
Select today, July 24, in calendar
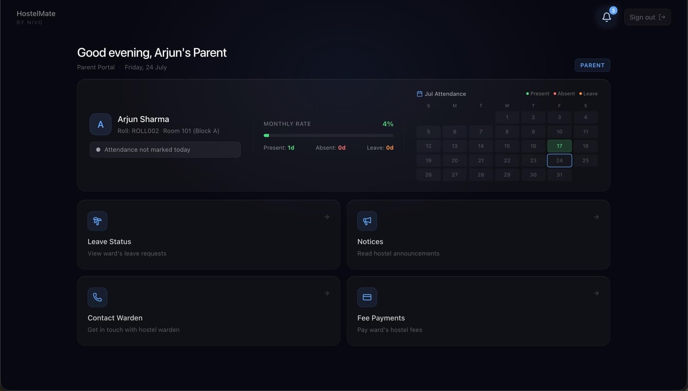coord(559,160)
